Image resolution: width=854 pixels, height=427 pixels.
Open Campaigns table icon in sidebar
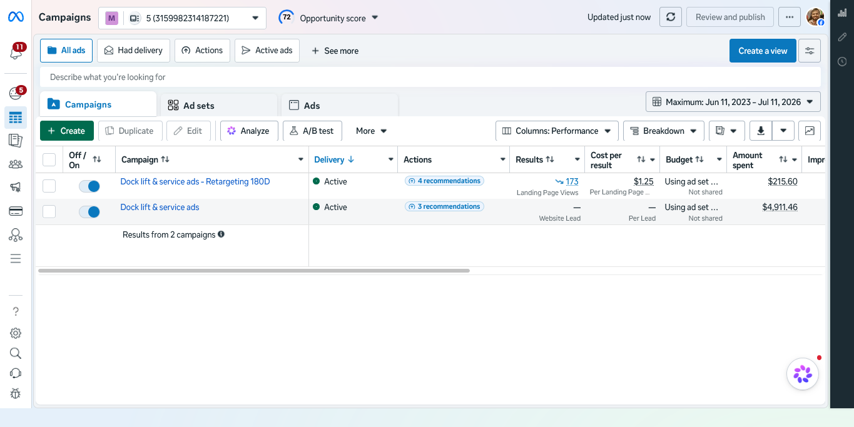pyautogui.click(x=16, y=117)
